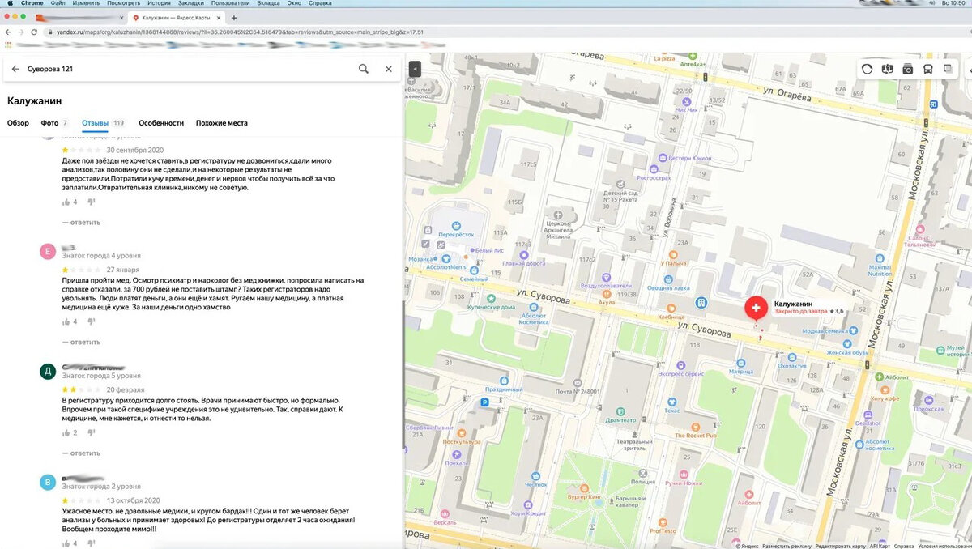
Task: Open a new Chrome tab with plus button
Action: [234, 18]
